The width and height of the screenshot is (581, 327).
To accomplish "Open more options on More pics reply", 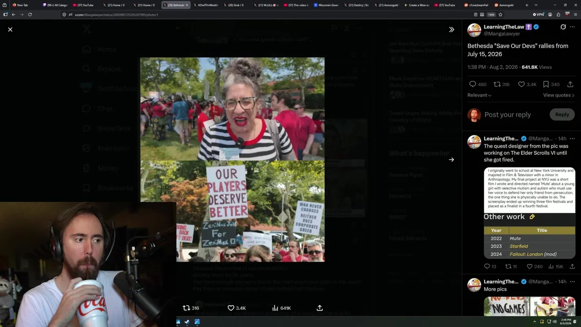I will tap(572, 282).
